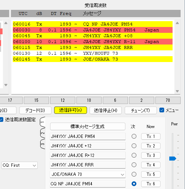Image resolution: width=185 pixels, height=189 pixels.
Task: Click the デコード(D) button
Action: point(35,110)
